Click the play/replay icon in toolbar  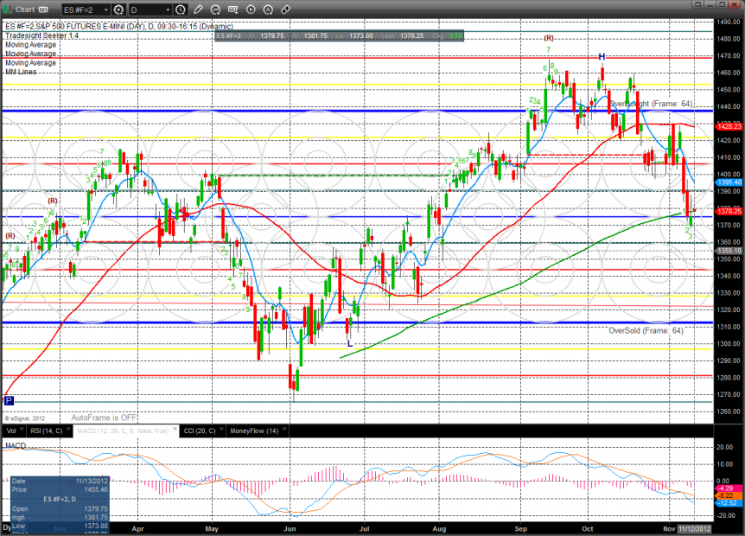(251, 10)
